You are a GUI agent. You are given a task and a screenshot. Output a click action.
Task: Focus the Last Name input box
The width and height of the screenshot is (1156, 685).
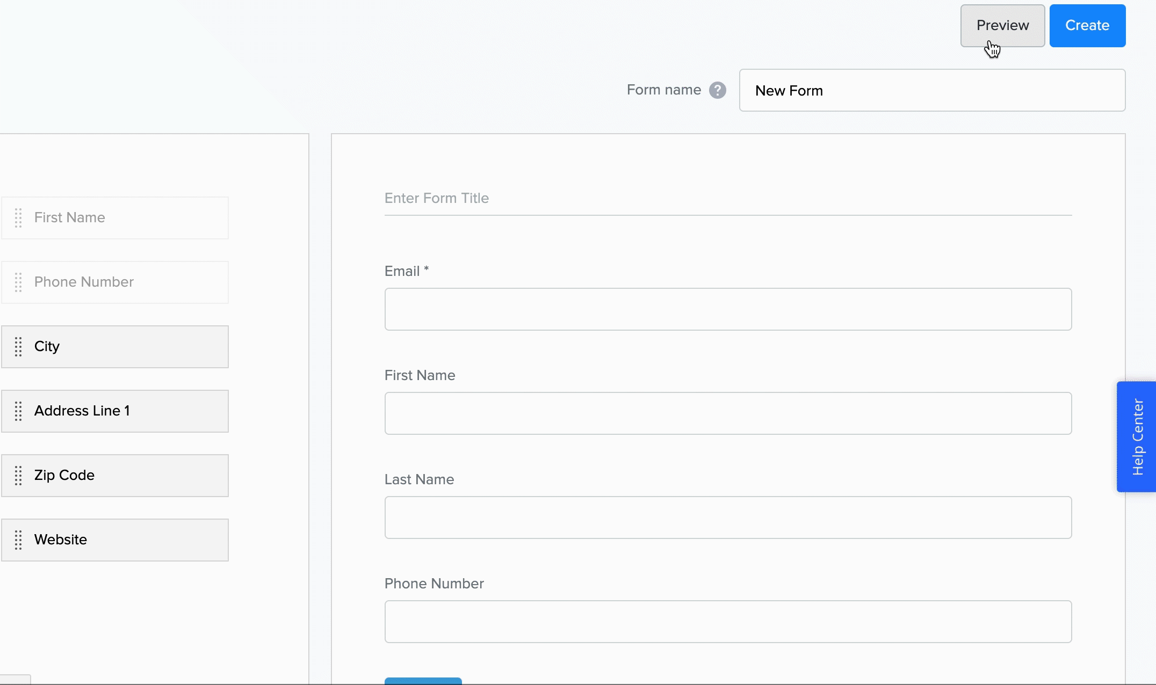pyautogui.click(x=728, y=518)
